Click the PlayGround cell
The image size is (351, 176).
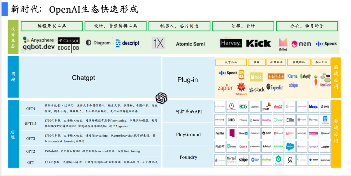188,134
